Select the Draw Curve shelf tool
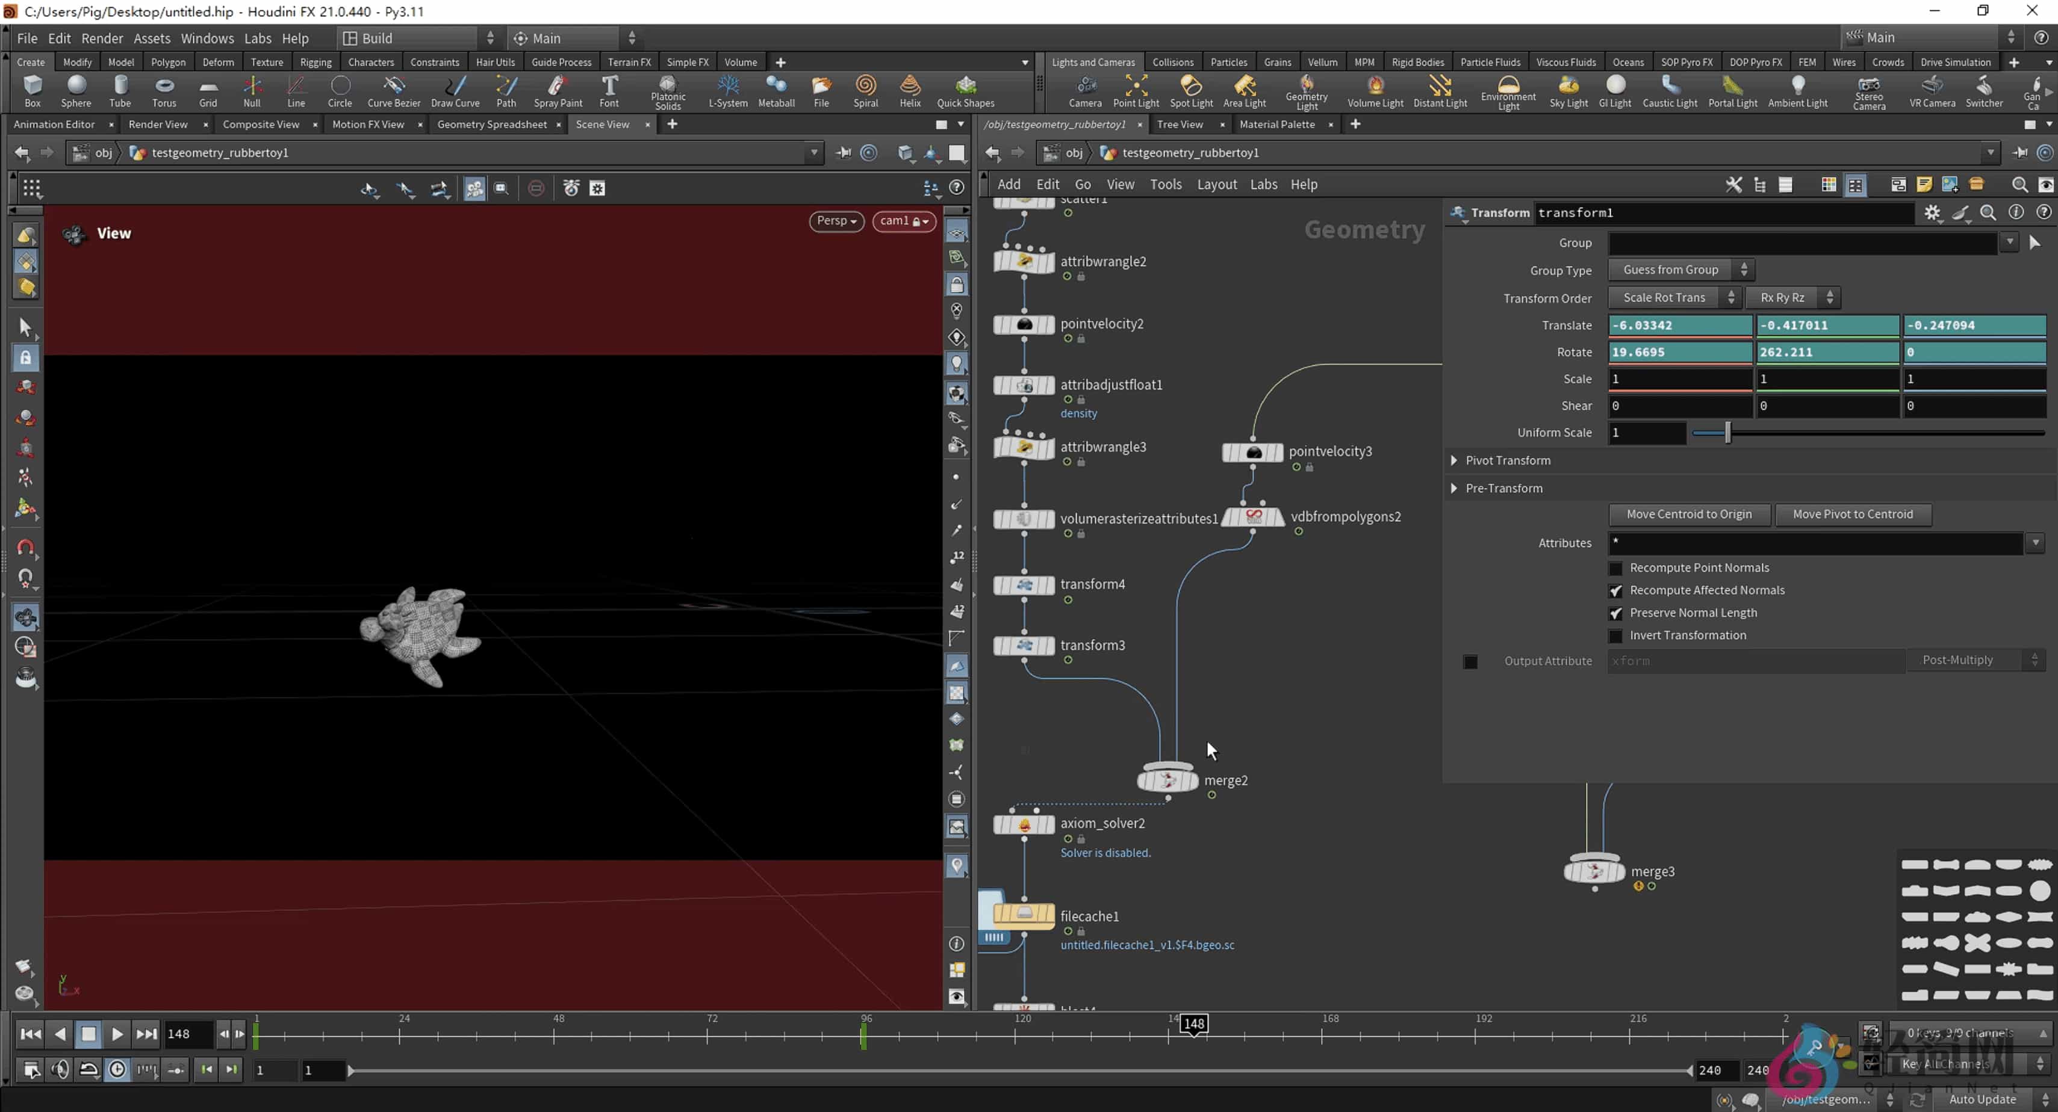This screenshot has width=2058, height=1112. click(x=455, y=90)
